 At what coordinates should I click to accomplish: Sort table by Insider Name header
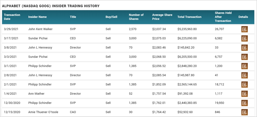[x=38, y=17]
